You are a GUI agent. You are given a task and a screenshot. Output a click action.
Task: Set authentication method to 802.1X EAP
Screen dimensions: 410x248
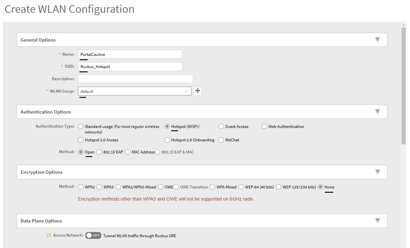(x=99, y=152)
